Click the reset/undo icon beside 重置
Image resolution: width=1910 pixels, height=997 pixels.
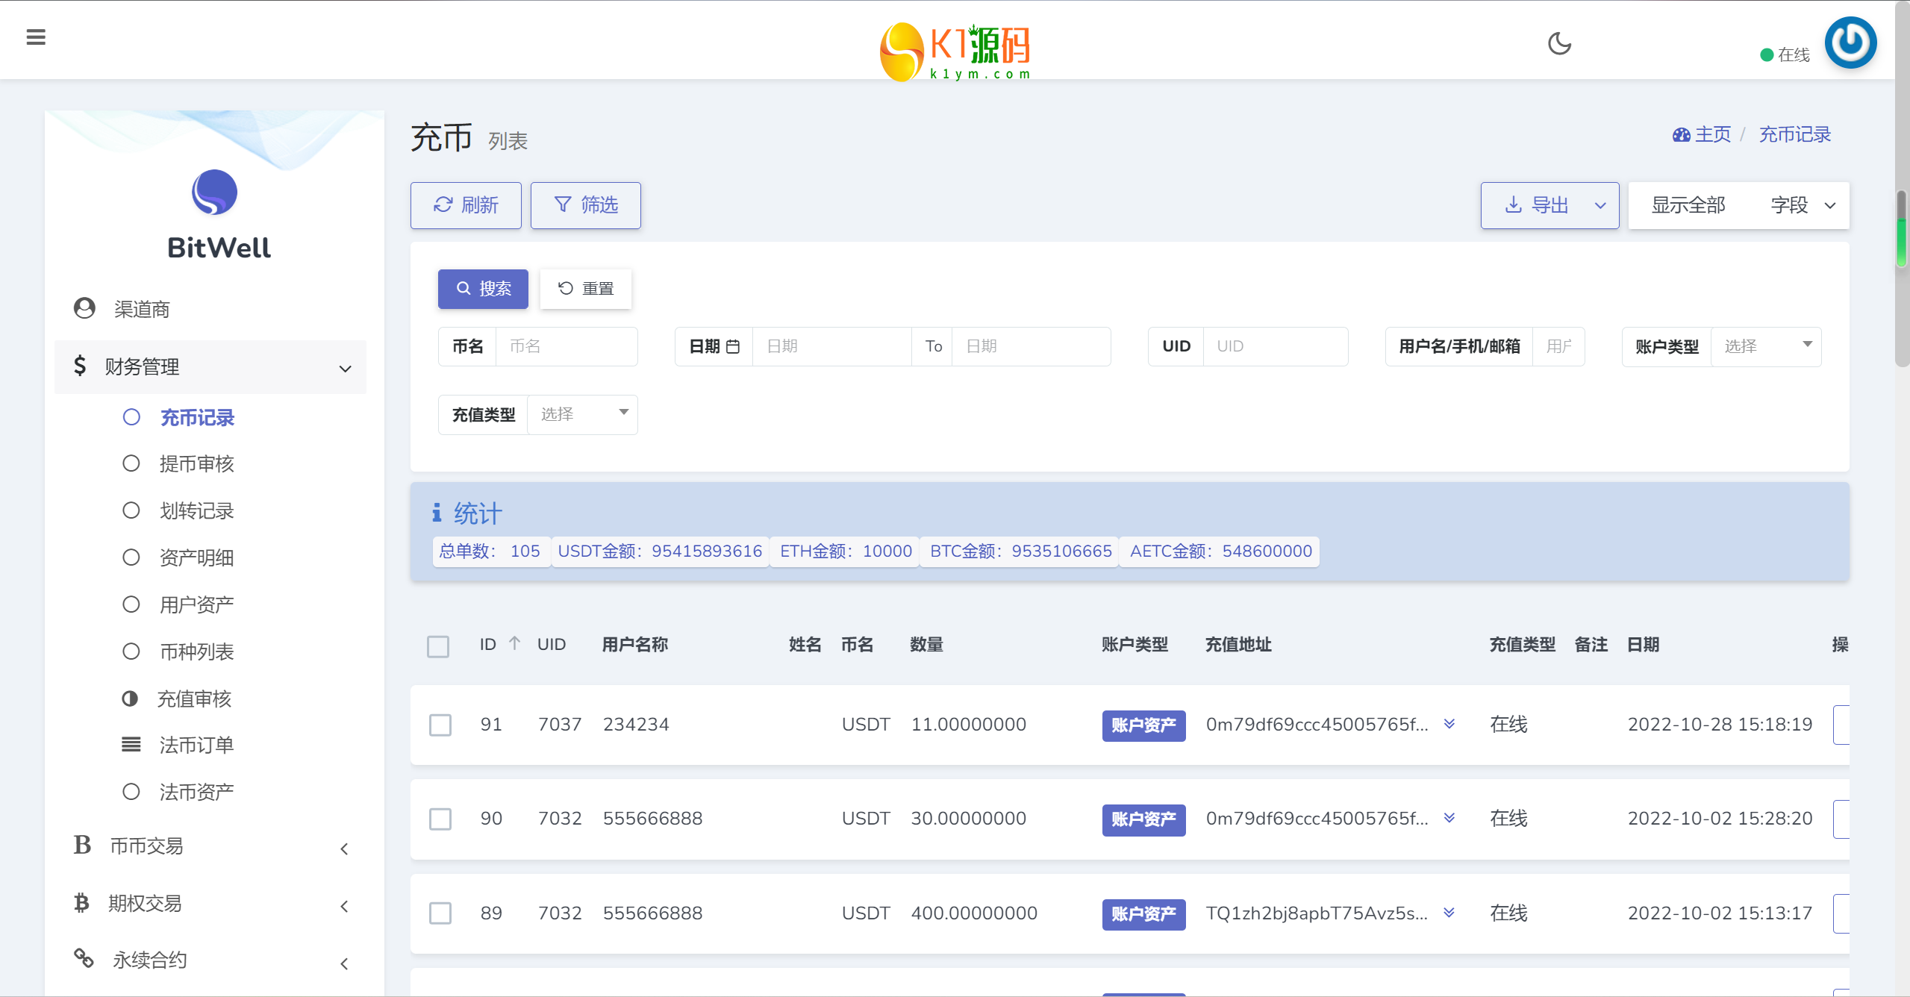point(565,288)
